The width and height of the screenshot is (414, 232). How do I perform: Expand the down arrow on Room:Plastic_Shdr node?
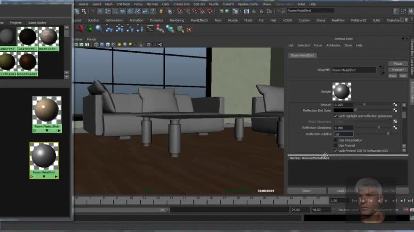(47, 130)
